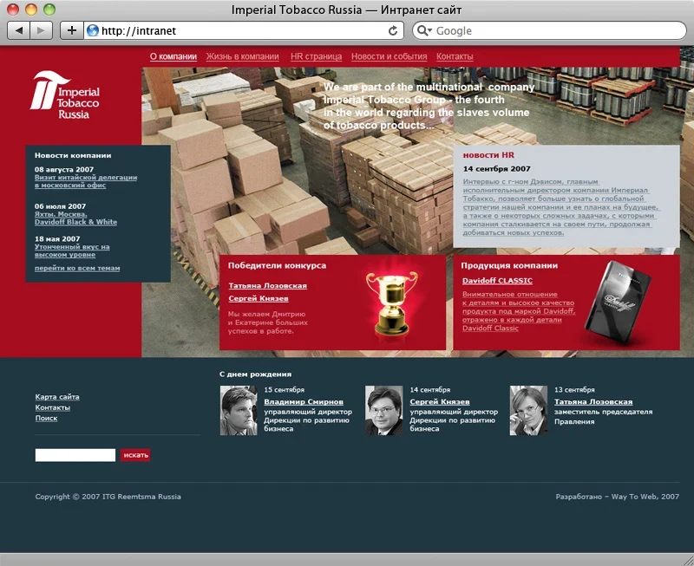Reload the page with the refresh icon
694x566 pixels.
point(393,30)
